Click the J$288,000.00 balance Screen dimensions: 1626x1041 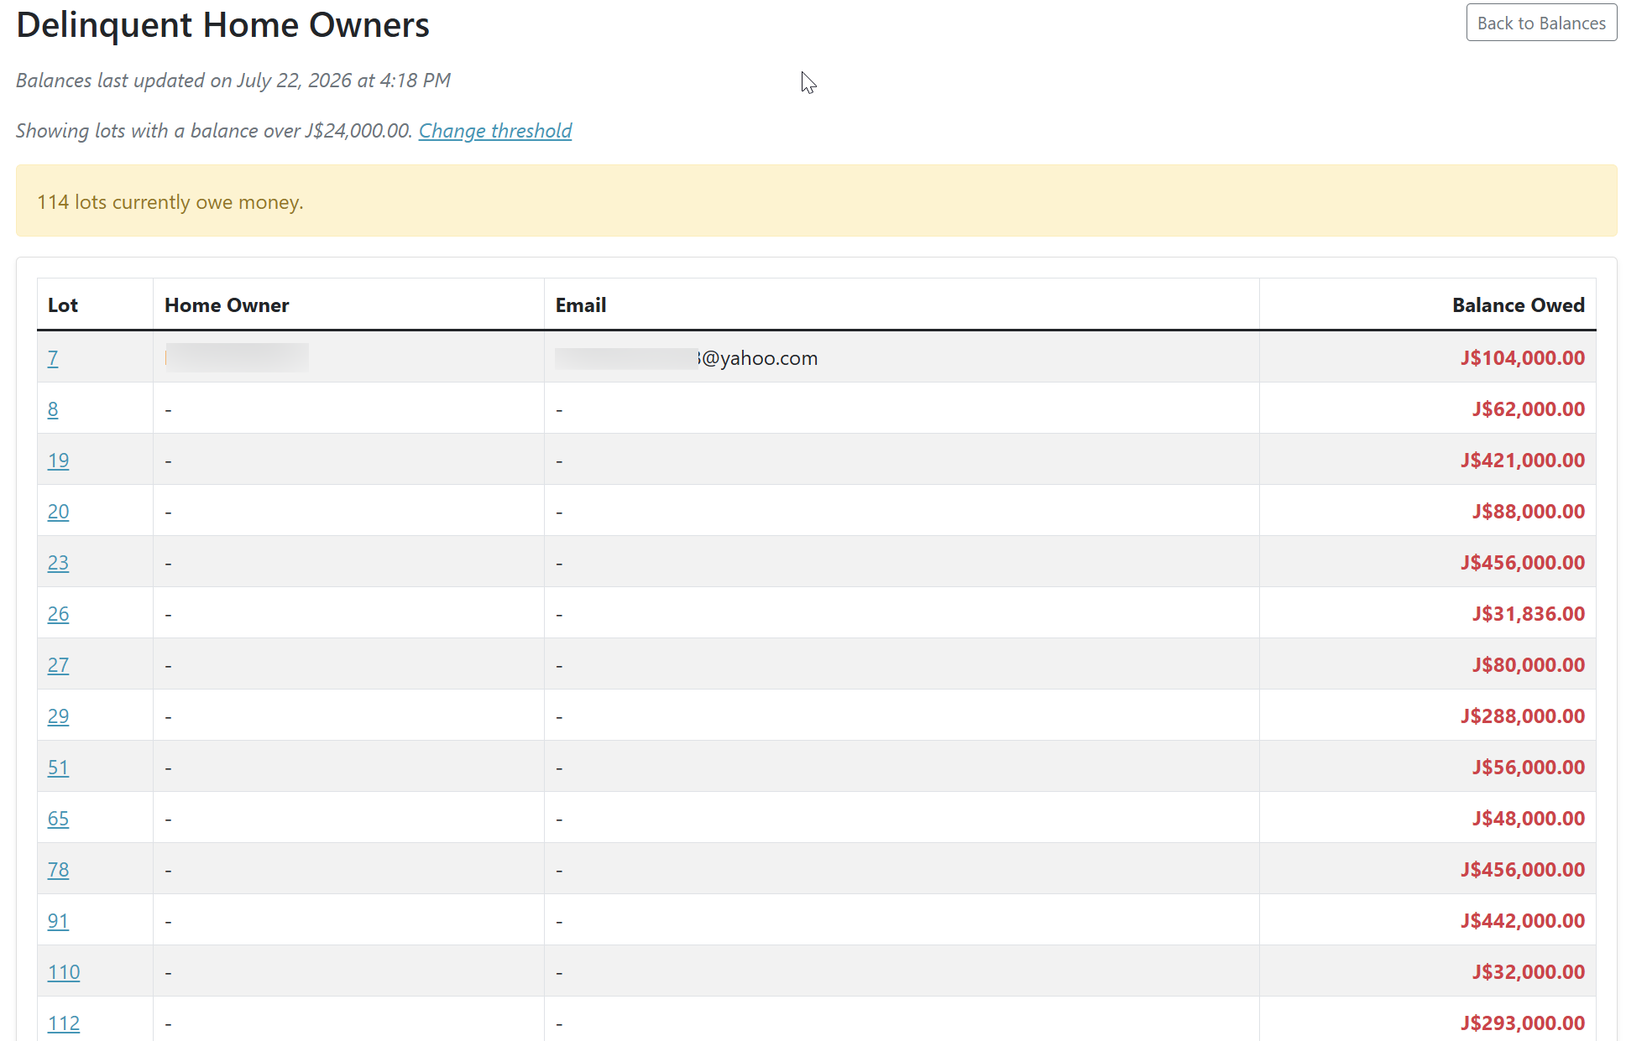pos(1523,716)
